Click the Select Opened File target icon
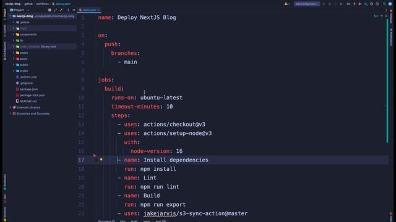 tap(49, 10)
